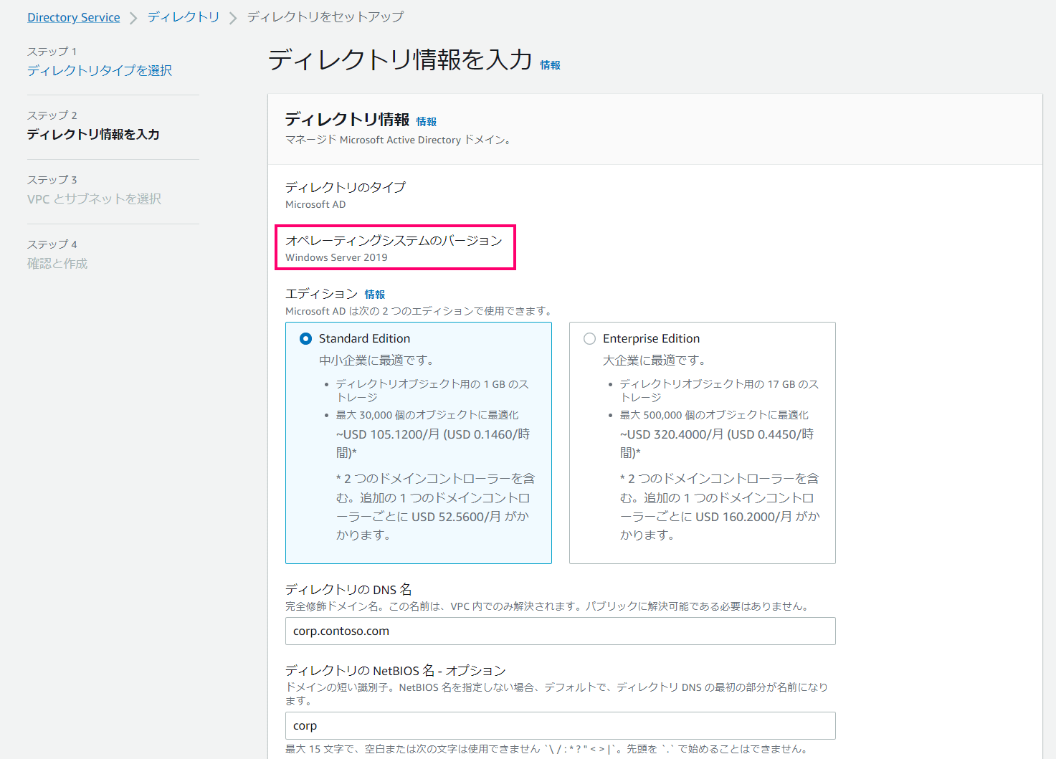
Task: Select the Standard Edition radio button
Action: (x=305, y=338)
